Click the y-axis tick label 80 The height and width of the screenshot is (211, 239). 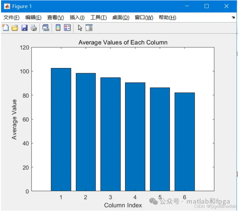(x=26, y=96)
